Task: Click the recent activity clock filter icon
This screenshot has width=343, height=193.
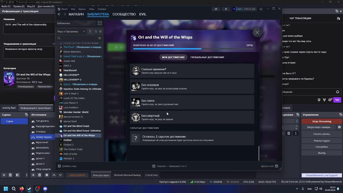Action: tap(96, 31)
